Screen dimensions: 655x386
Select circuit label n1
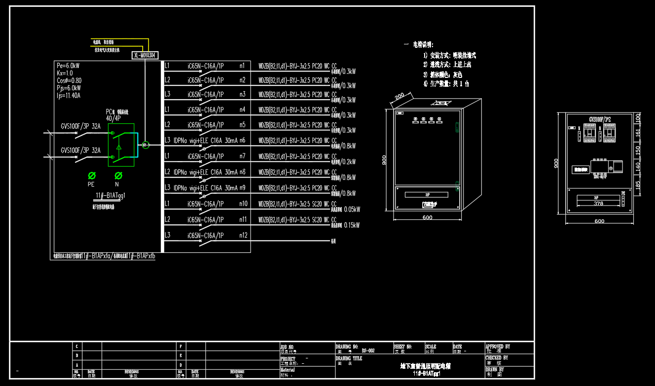pyautogui.click(x=242, y=66)
